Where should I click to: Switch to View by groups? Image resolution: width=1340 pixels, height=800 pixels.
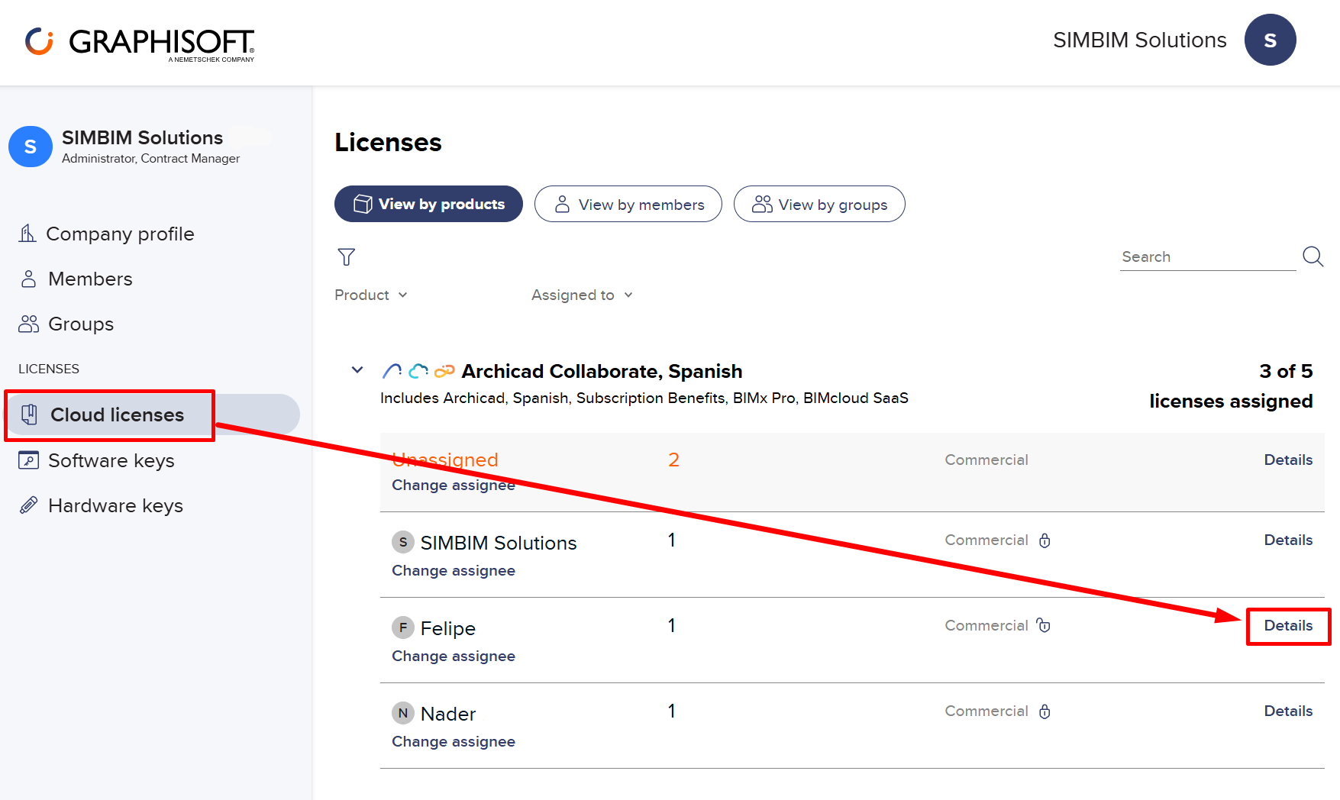point(819,205)
